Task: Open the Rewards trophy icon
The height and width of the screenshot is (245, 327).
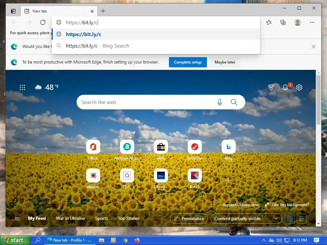Action: [271, 87]
